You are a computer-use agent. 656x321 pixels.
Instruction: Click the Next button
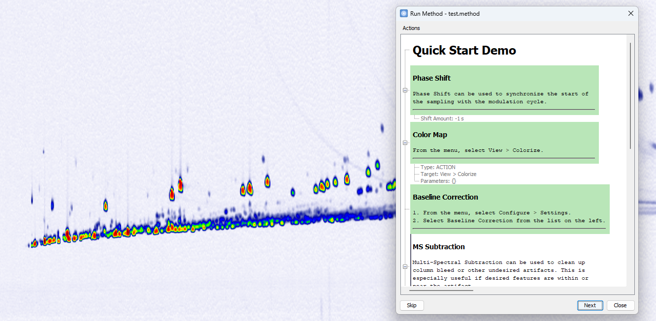[590, 305]
